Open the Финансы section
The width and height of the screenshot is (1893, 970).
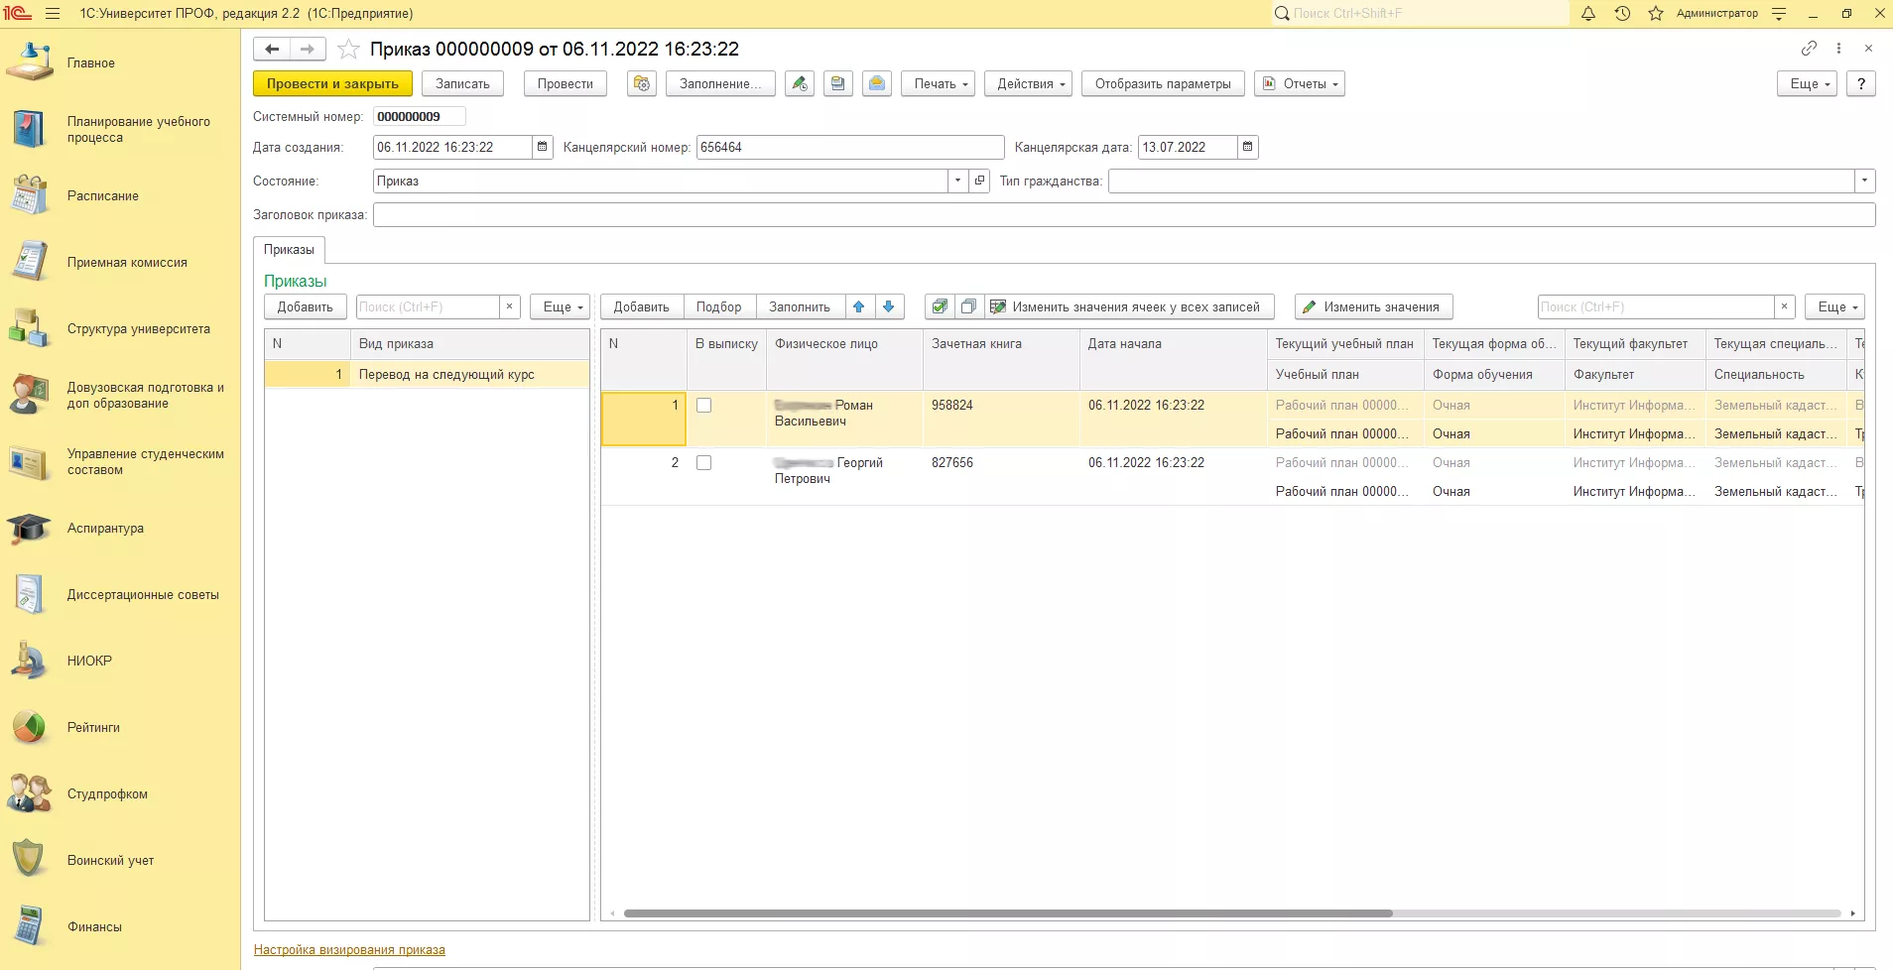94,926
